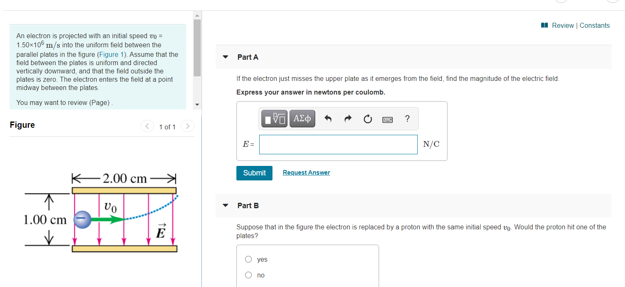Reset the answer with the circular arrow icon

[367, 119]
